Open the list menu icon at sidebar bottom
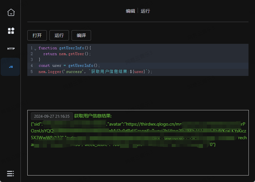This screenshot has width=255, height=182. (x=10, y=173)
